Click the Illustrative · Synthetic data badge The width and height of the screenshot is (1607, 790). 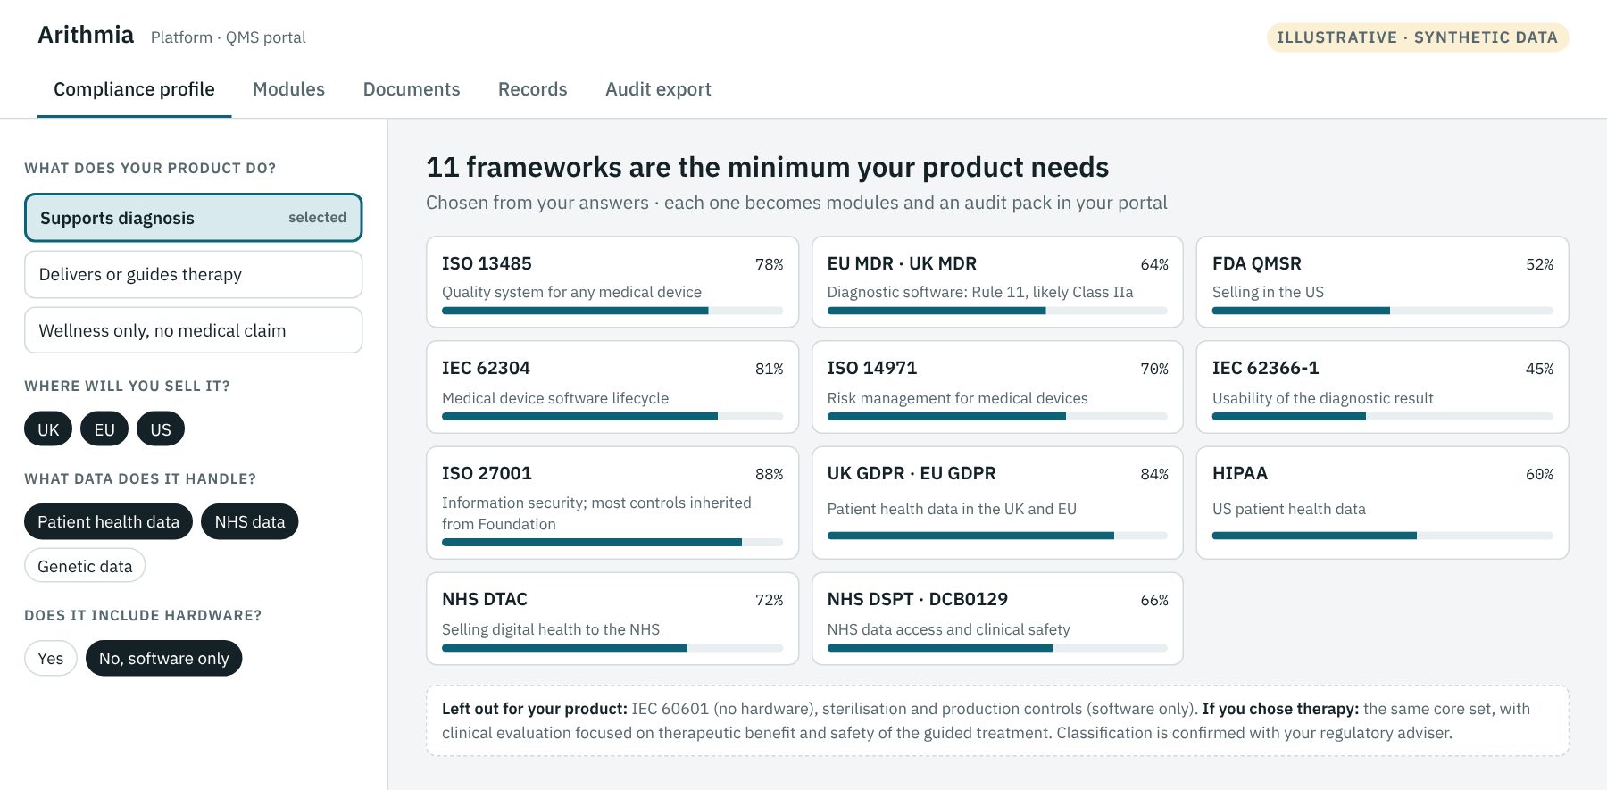[1417, 37]
